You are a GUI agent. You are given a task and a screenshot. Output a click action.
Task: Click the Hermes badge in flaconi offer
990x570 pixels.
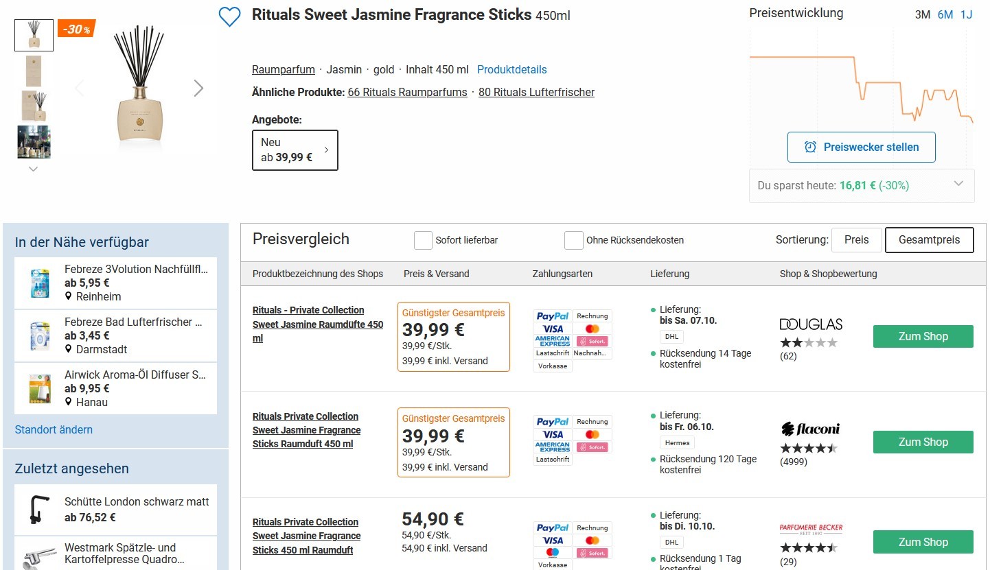pyautogui.click(x=677, y=442)
